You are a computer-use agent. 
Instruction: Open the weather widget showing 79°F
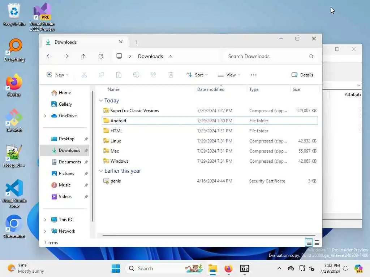click(x=26, y=268)
